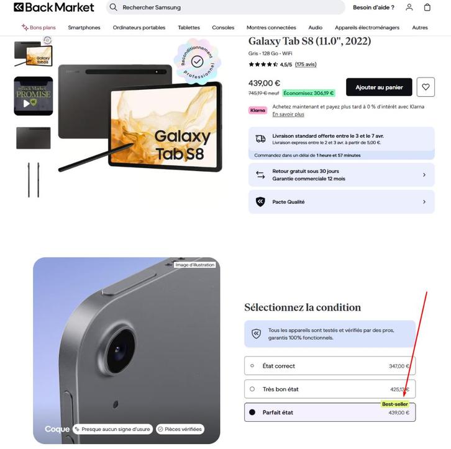This screenshot has height=449, width=451.
Task: Open the shopping bag cart icon
Action: pyautogui.click(x=427, y=7)
